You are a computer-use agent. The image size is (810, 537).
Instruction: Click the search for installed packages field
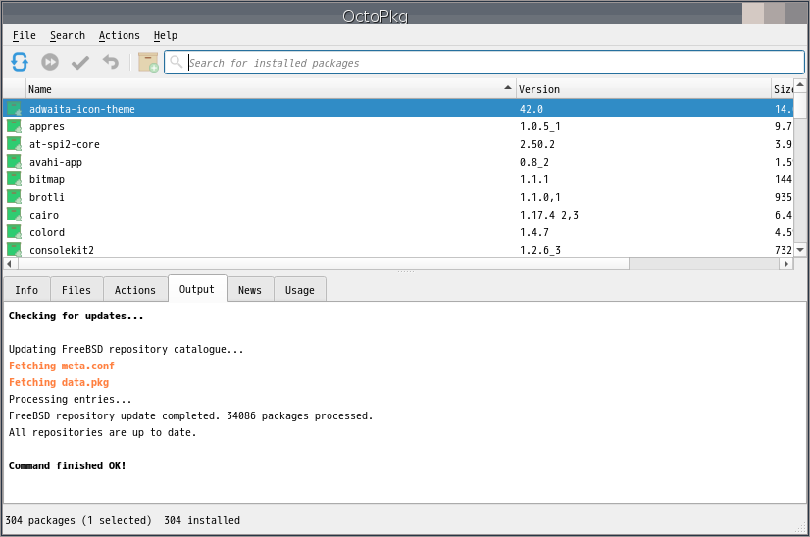coord(484,63)
